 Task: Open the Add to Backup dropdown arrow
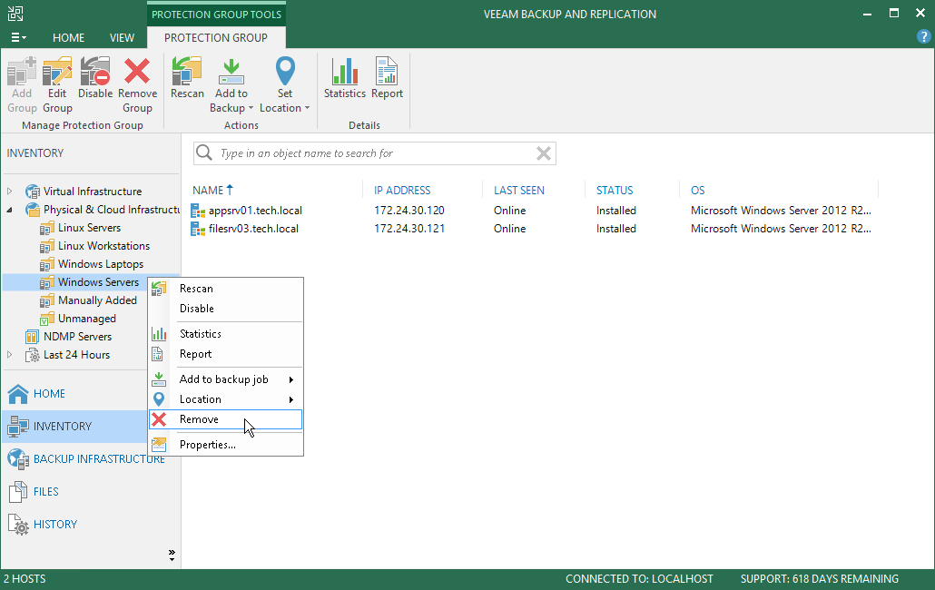251,108
